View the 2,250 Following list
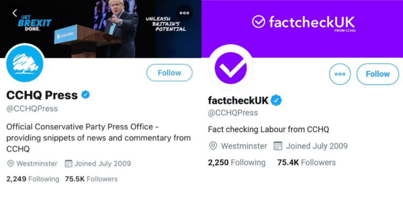Viewport: 403px width, 201px height. 237,163
